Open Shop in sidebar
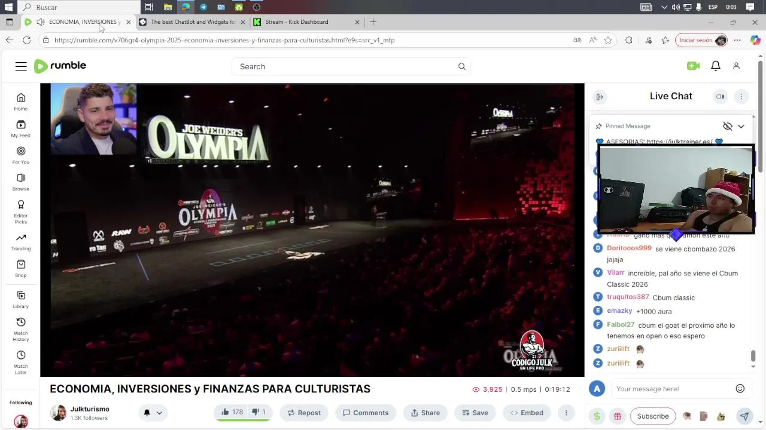The image size is (766, 430). pyautogui.click(x=21, y=269)
